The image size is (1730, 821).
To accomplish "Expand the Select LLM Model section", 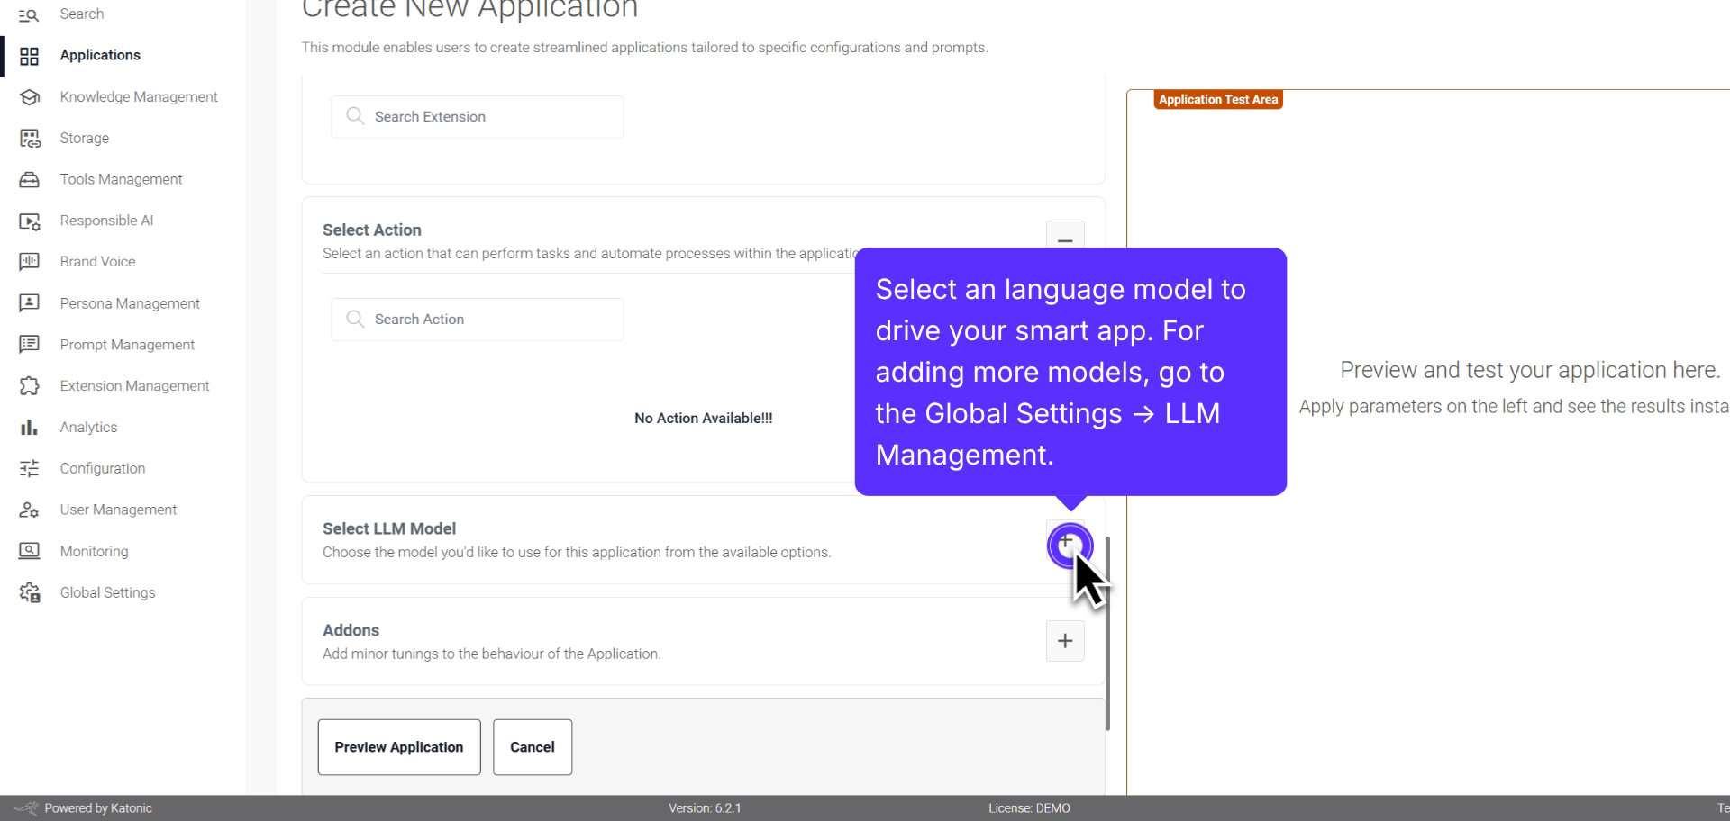I will [x=1065, y=546].
